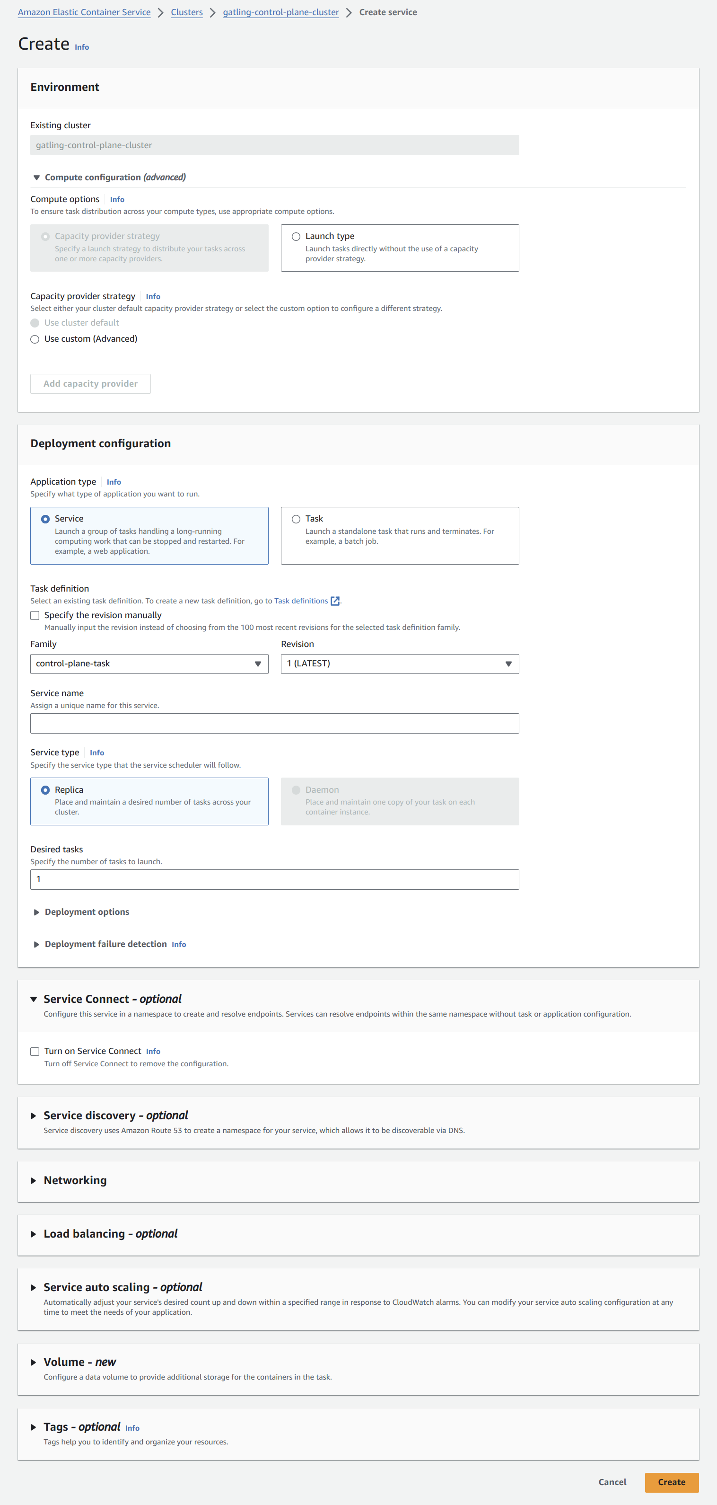This screenshot has height=1505, width=717.
Task: Select the Launch type radio option
Action: pyautogui.click(x=296, y=237)
